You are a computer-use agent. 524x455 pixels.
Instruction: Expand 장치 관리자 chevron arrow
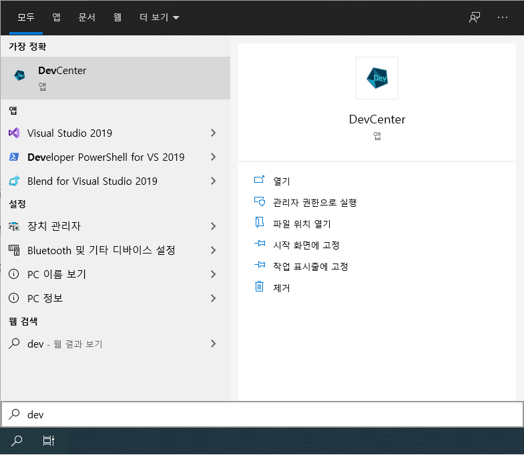click(213, 226)
